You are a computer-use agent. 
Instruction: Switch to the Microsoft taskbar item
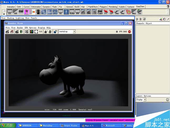point(111,126)
